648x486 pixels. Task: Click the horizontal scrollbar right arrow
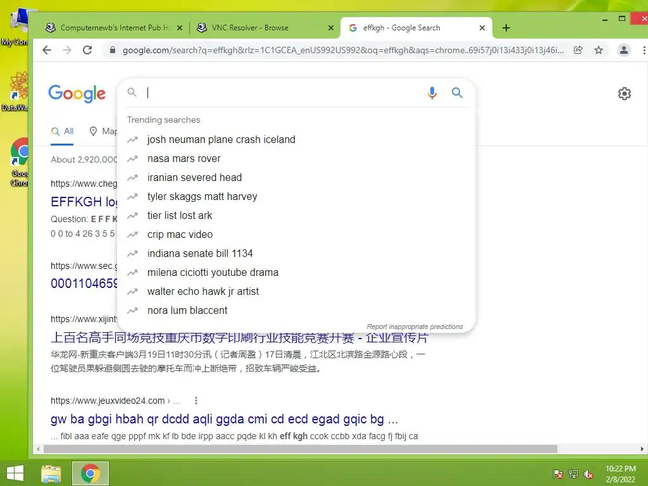coord(642,449)
